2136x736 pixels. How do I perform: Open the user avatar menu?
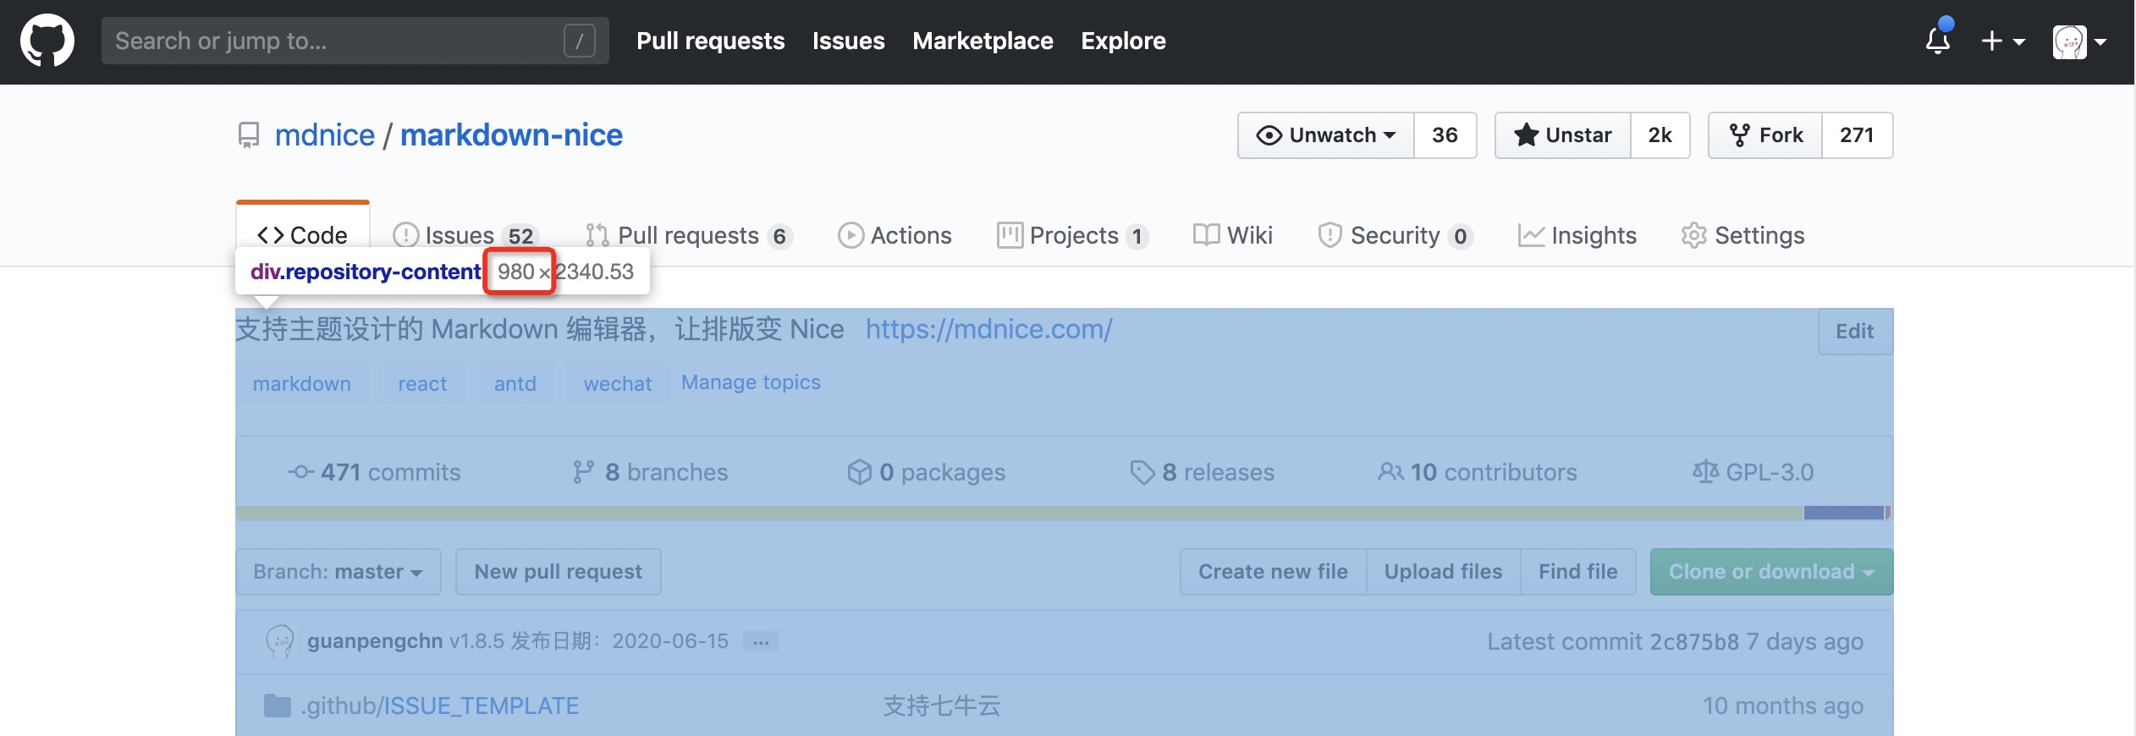[2078, 41]
